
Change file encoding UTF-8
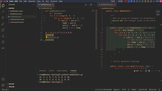point(124,89)
